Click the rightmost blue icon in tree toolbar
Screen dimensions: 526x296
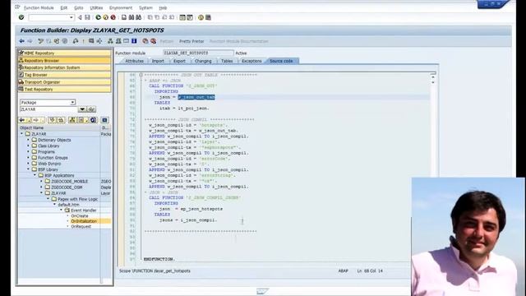point(104,120)
